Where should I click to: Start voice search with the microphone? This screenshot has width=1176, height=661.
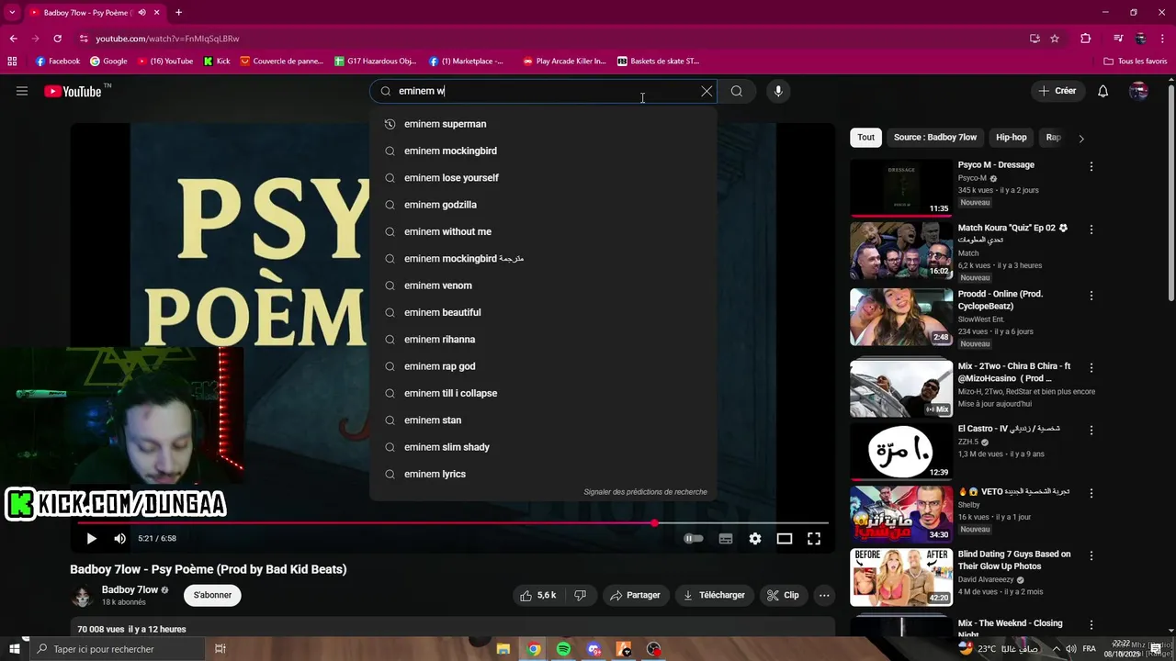tap(778, 91)
